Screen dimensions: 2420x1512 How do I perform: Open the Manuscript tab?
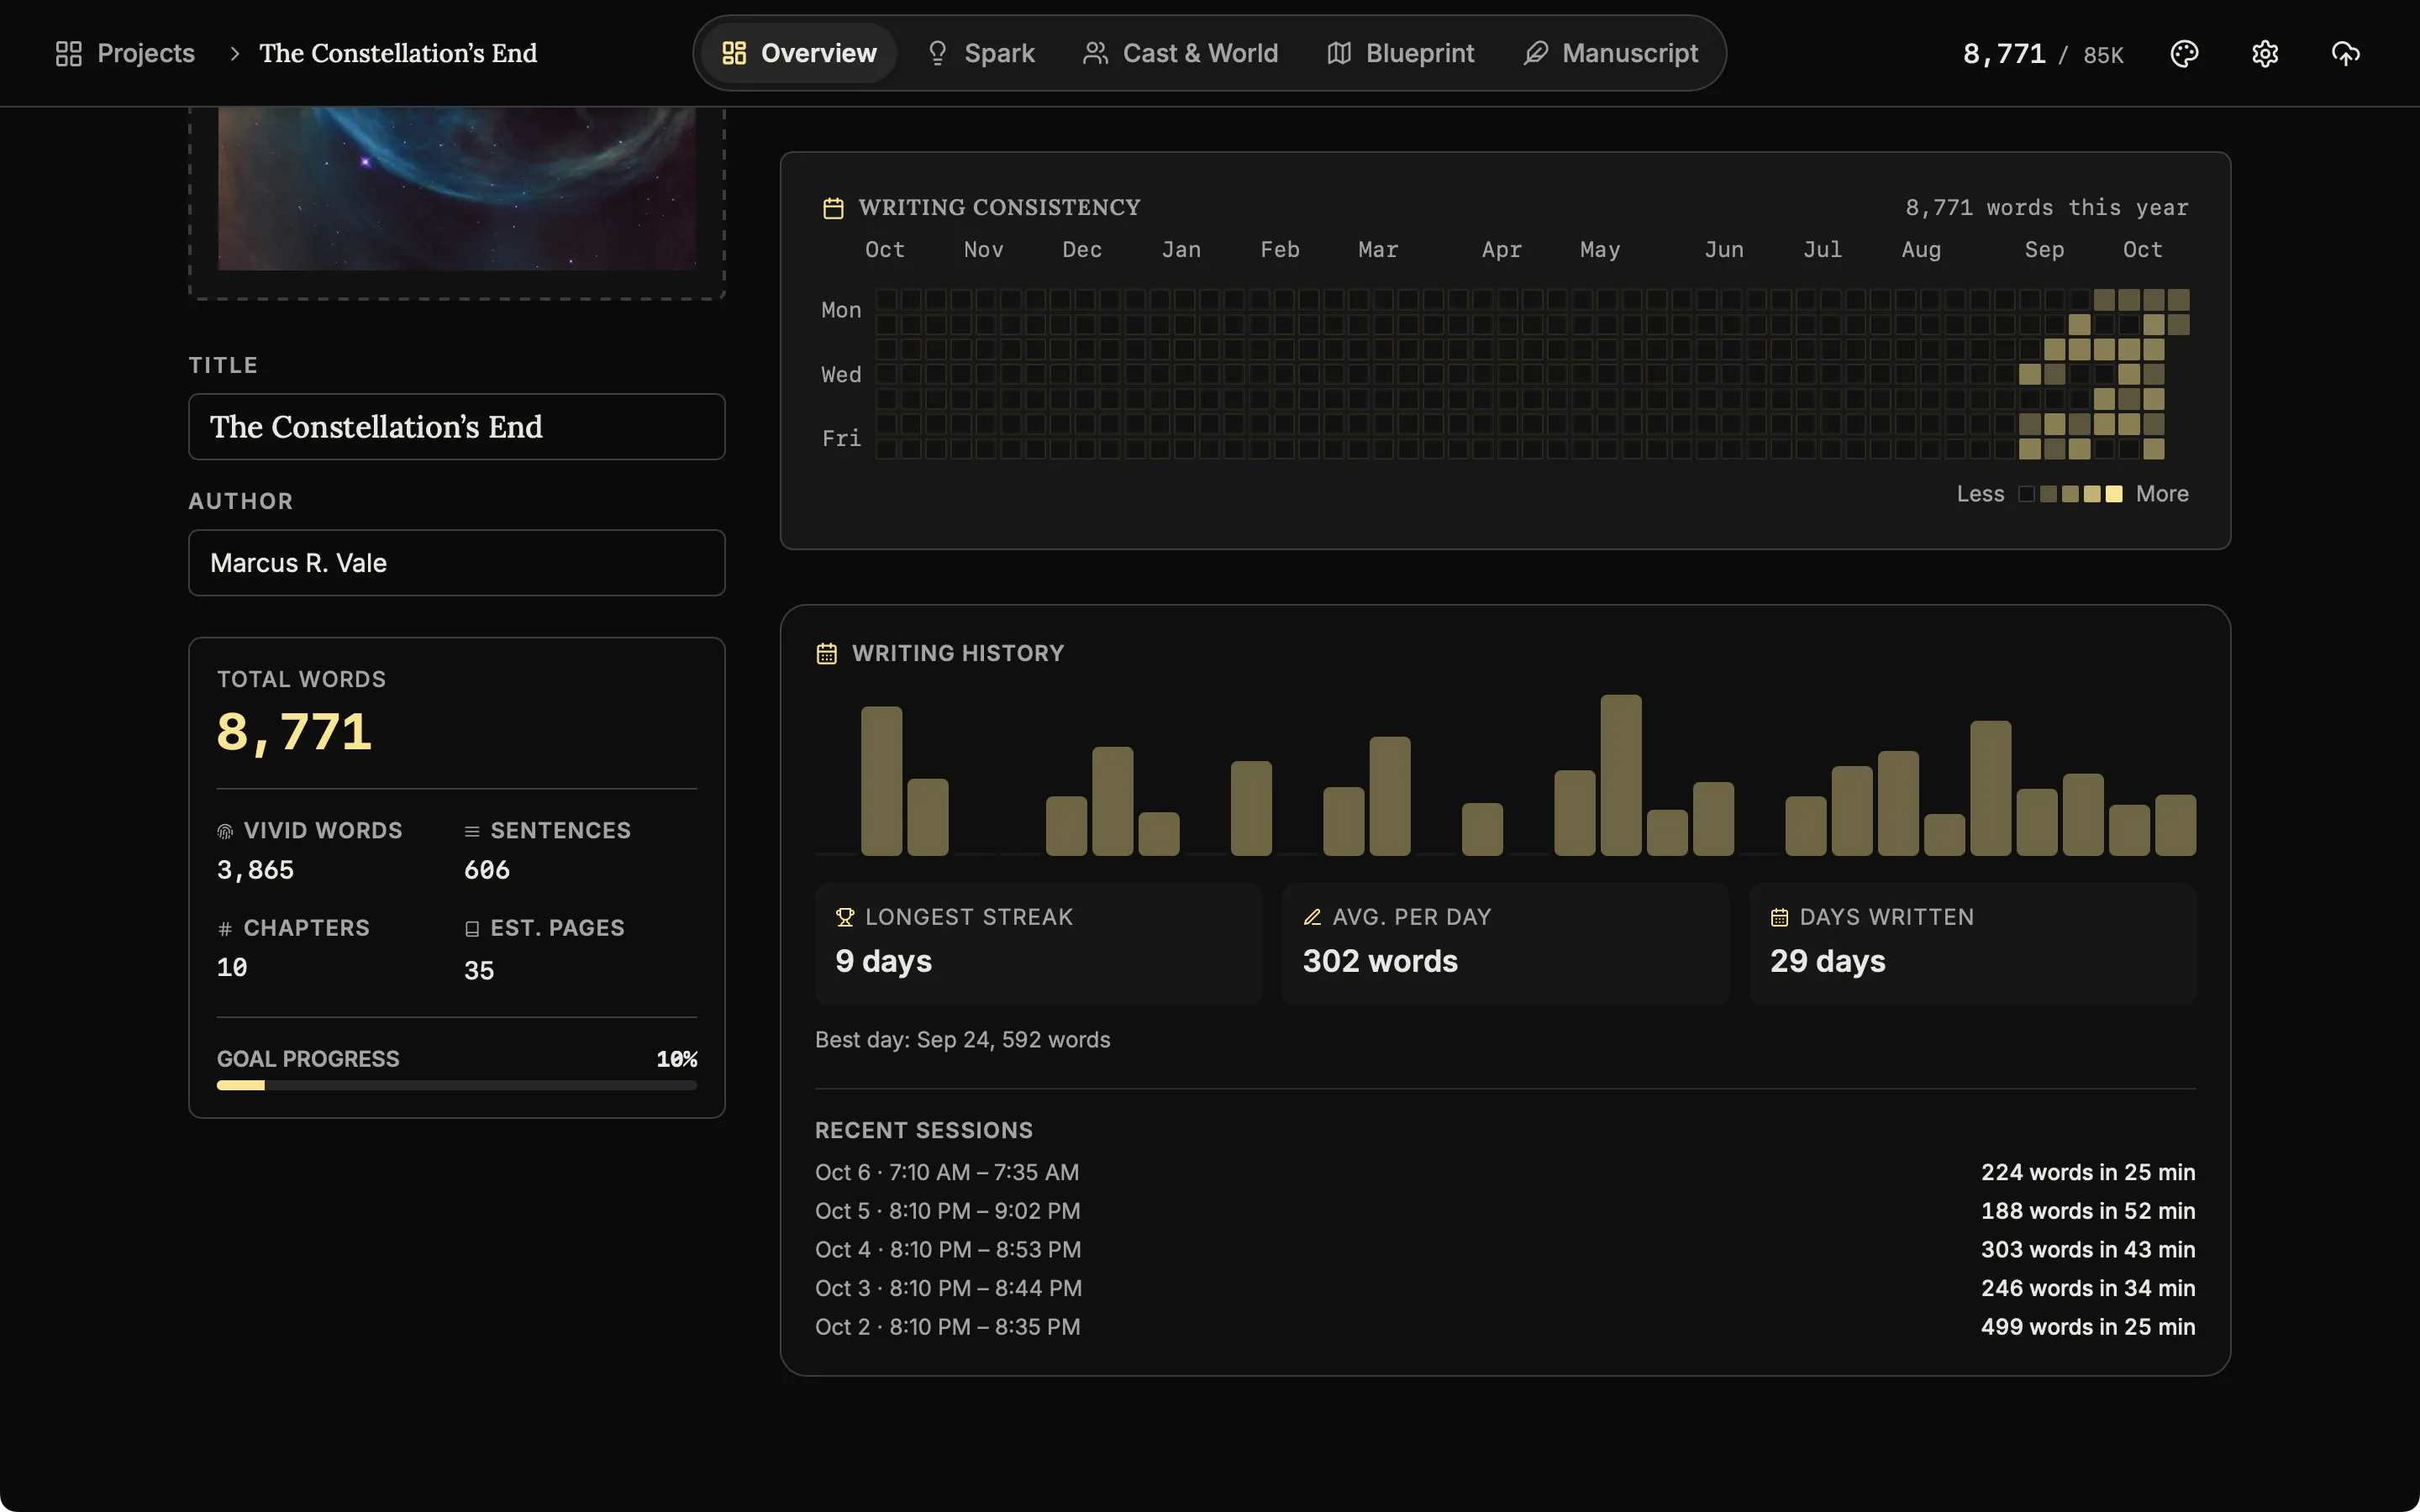1610,53
